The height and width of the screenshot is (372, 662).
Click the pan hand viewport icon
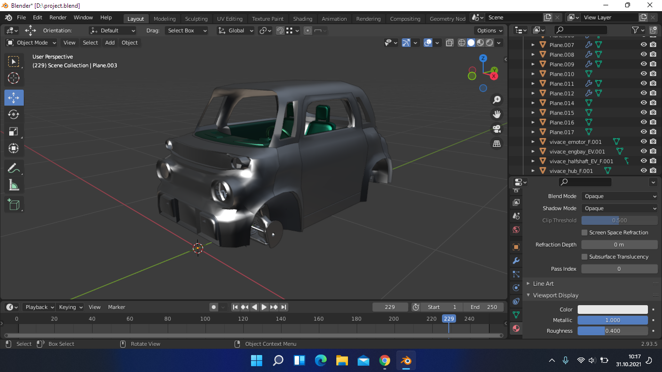(x=497, y=114)
